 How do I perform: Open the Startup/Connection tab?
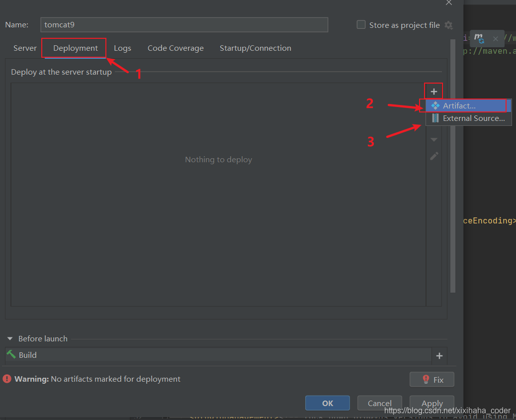256,48
